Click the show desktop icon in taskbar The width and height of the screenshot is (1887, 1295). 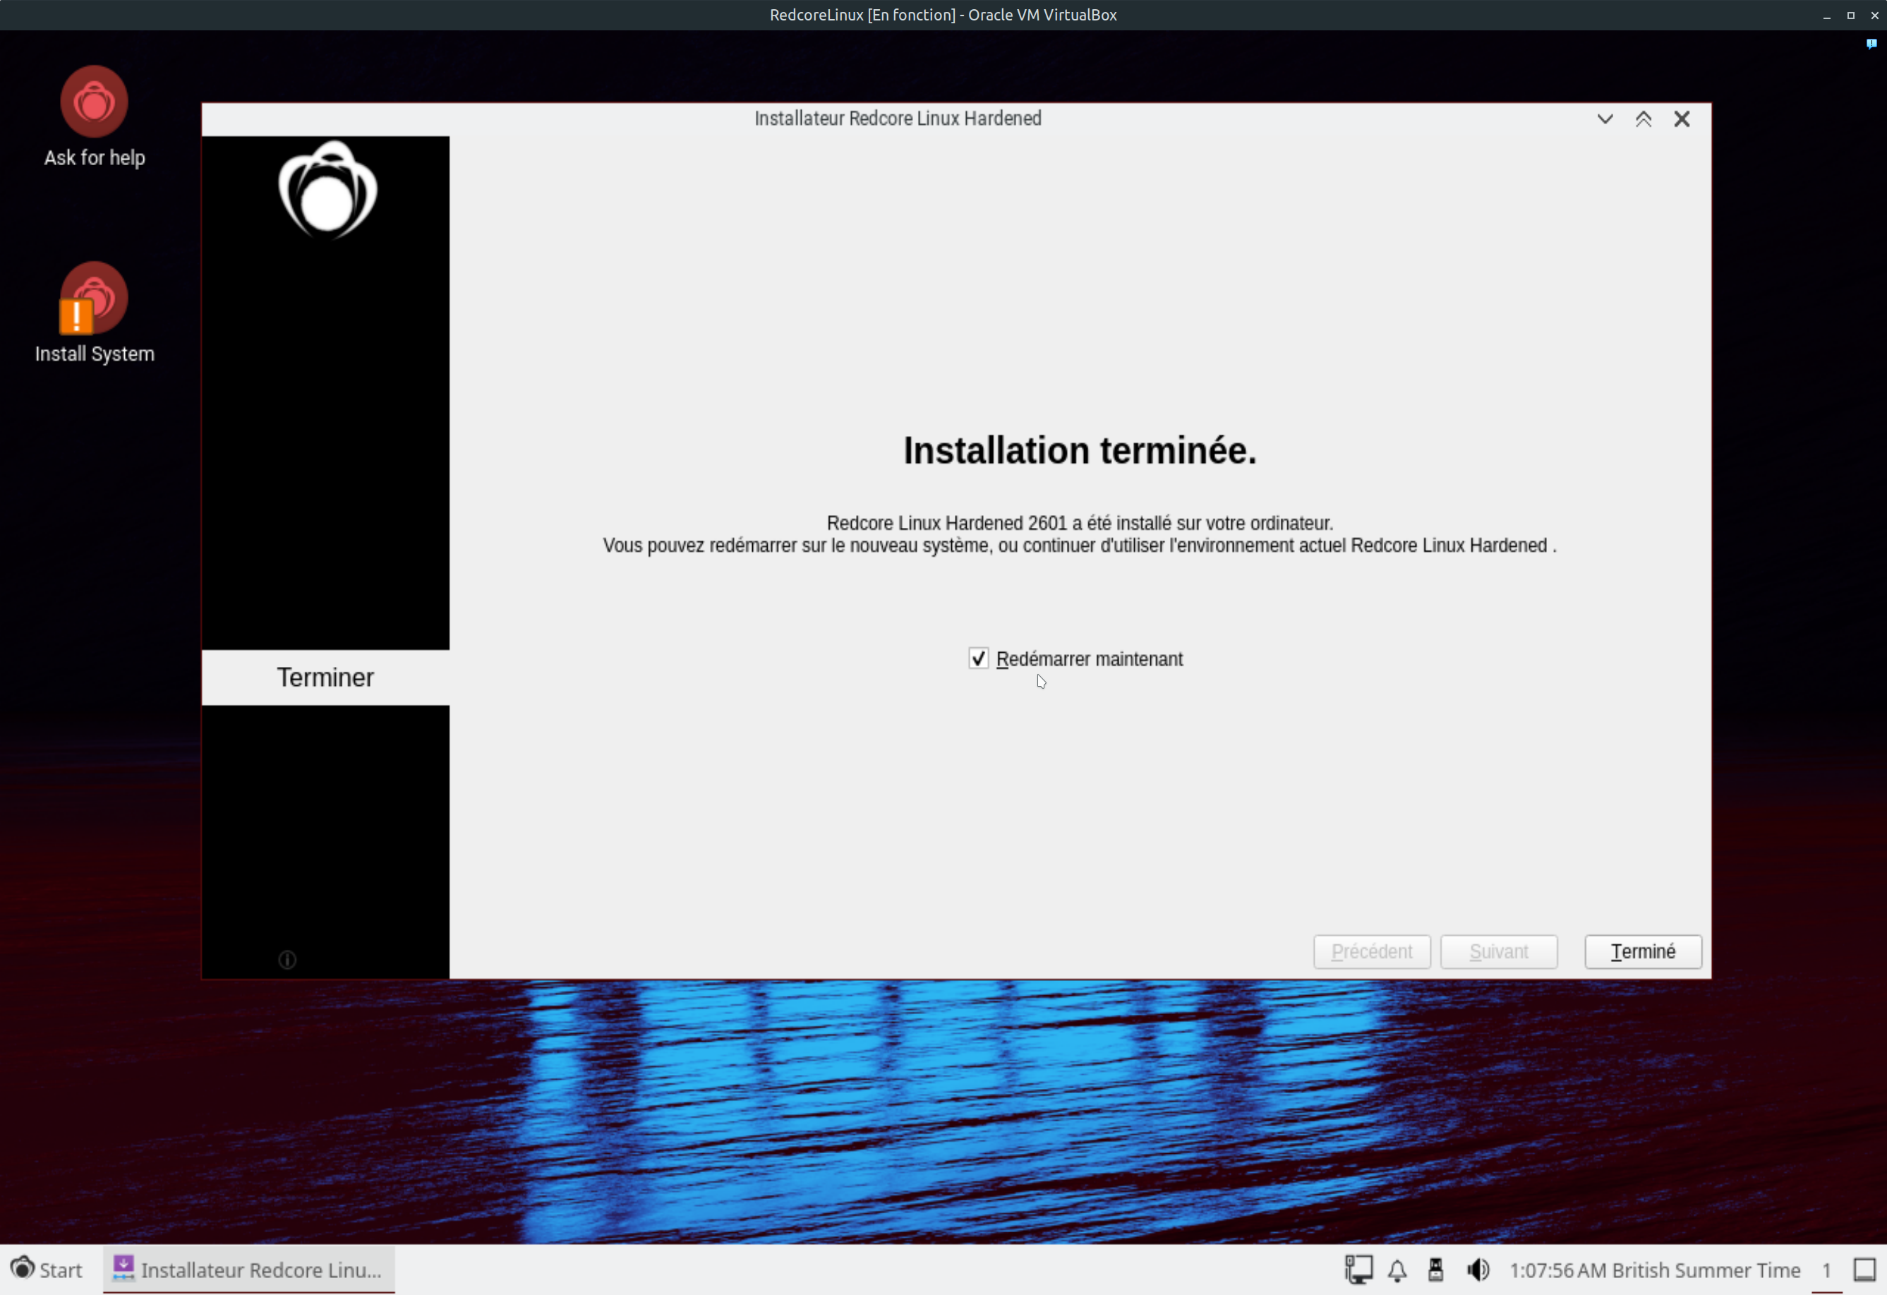tap(1864, 1269)
